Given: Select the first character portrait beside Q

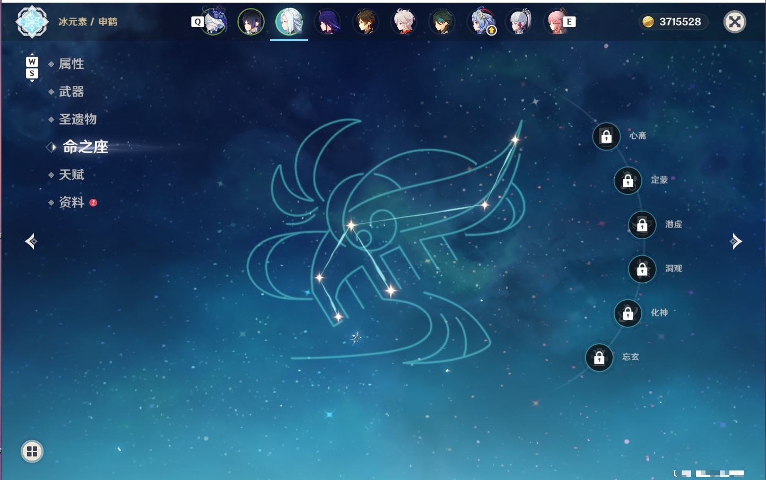Looking at the screenshot, I should [x=214, y=22].
